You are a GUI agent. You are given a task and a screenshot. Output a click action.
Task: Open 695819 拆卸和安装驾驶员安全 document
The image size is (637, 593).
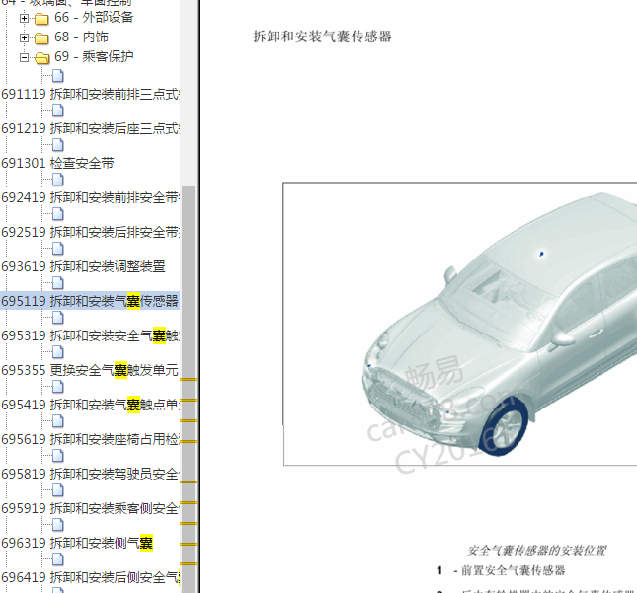click(x=90, y=474)
